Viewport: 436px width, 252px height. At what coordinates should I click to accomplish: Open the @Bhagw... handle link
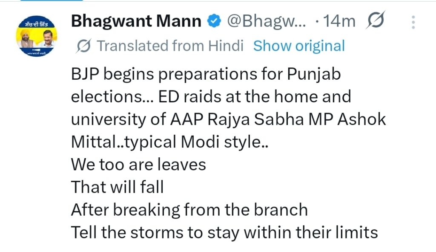(266, 21)
